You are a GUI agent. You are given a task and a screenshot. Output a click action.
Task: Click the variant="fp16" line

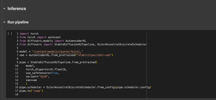pyautogui.click(x=38, y=77)
